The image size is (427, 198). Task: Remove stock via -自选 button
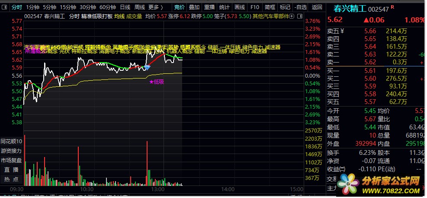(300, 7)
